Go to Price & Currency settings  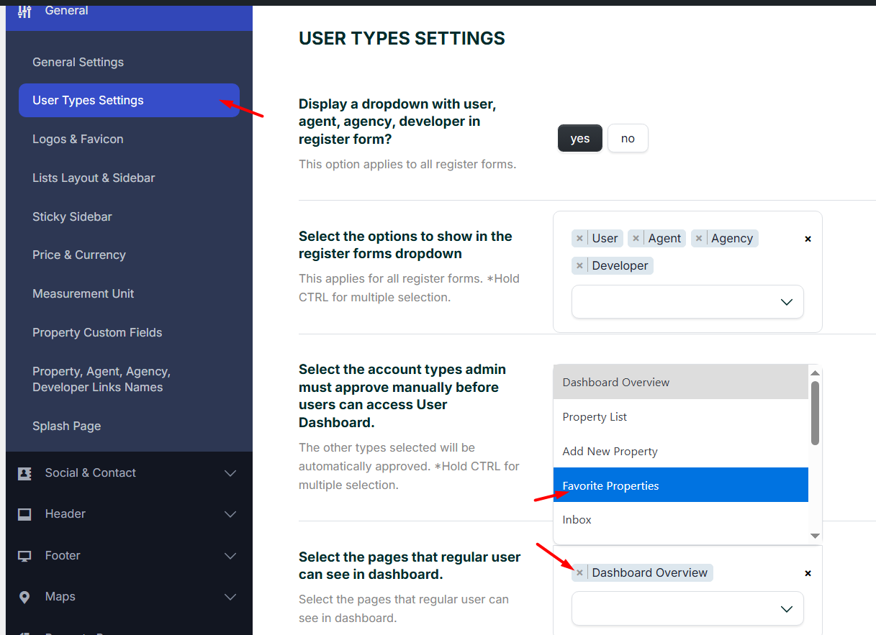pyautogui.click(x=79, y=255)
